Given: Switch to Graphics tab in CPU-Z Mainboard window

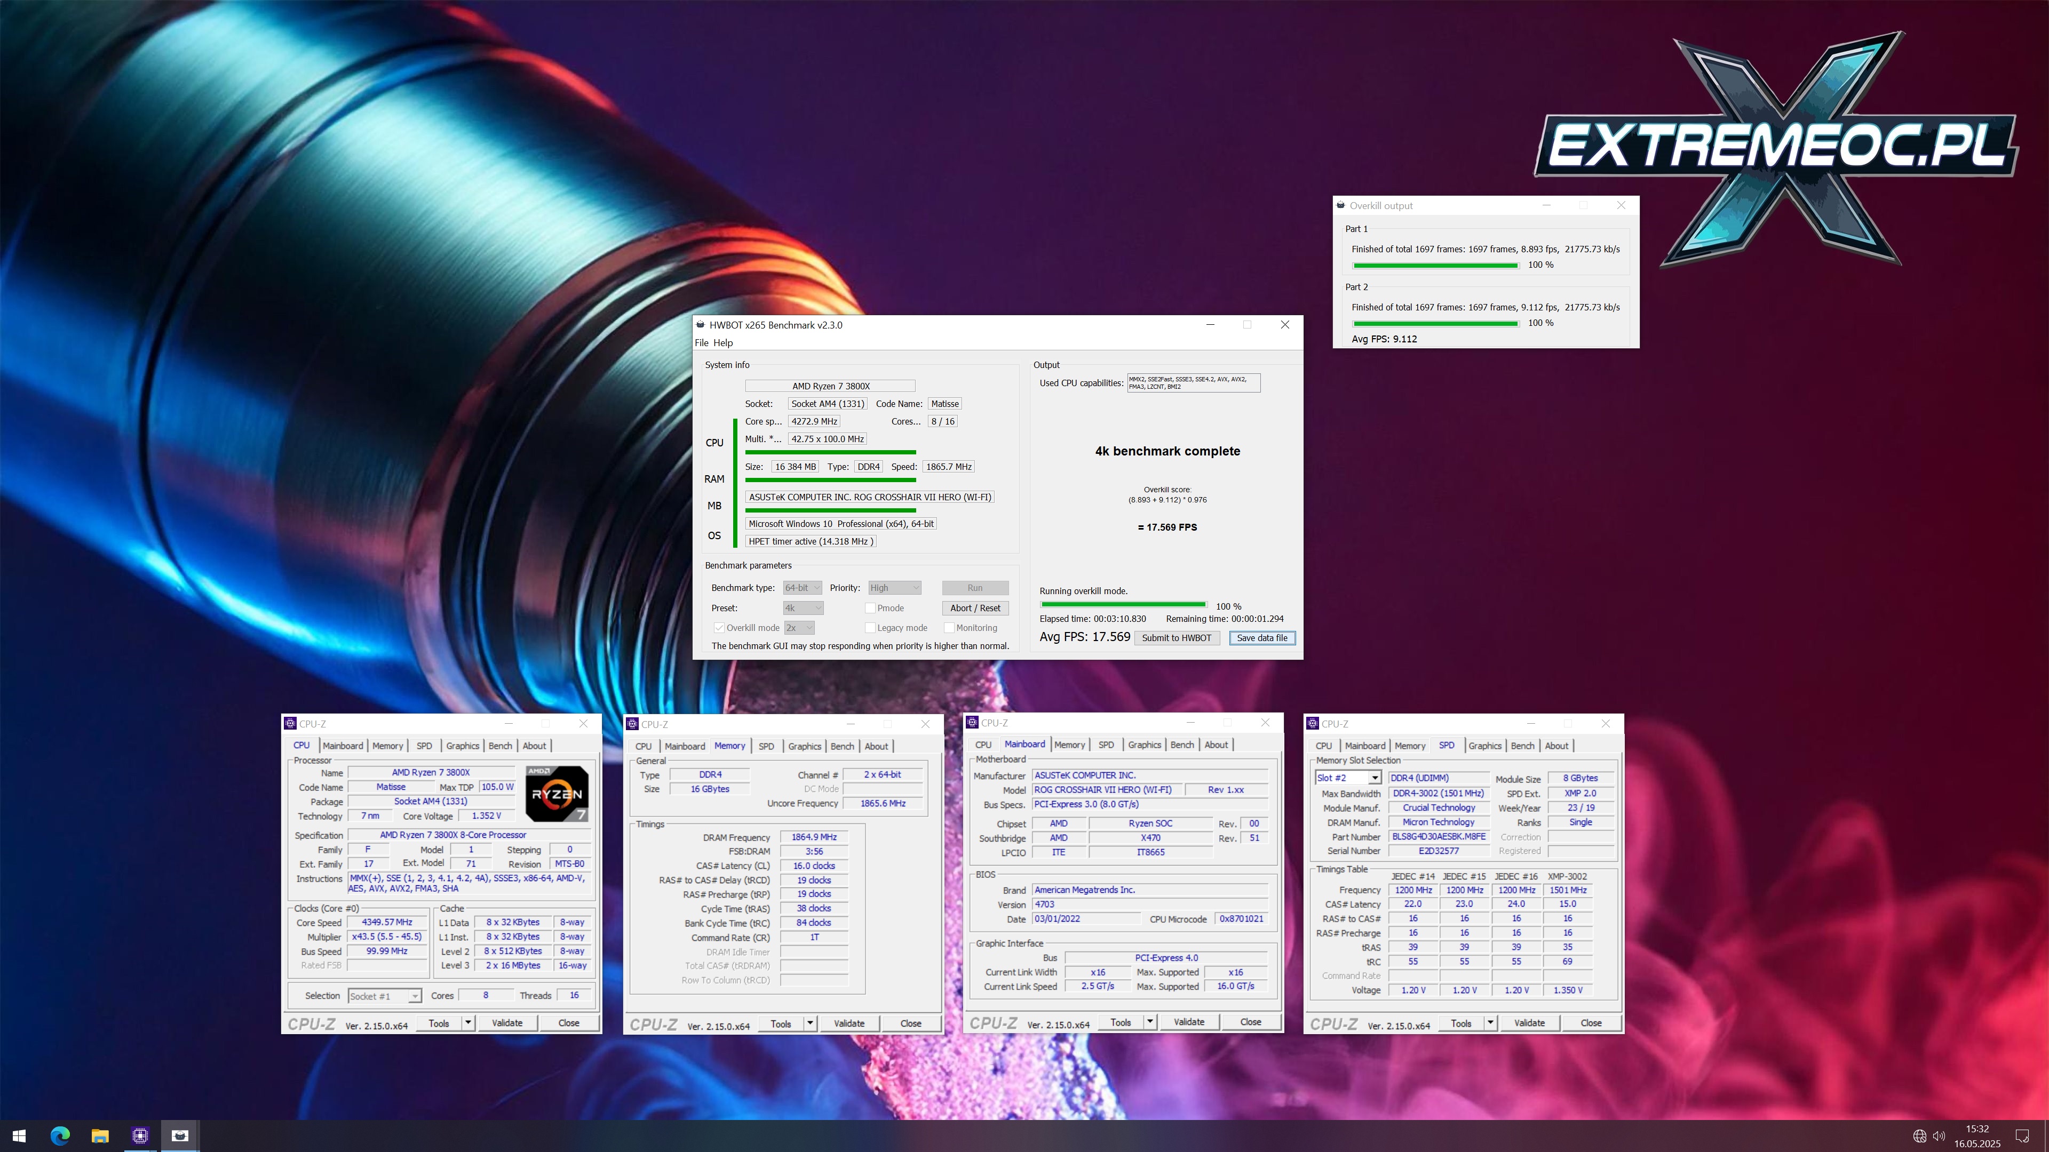Looking at the screenshot, I should (1144, 745).
